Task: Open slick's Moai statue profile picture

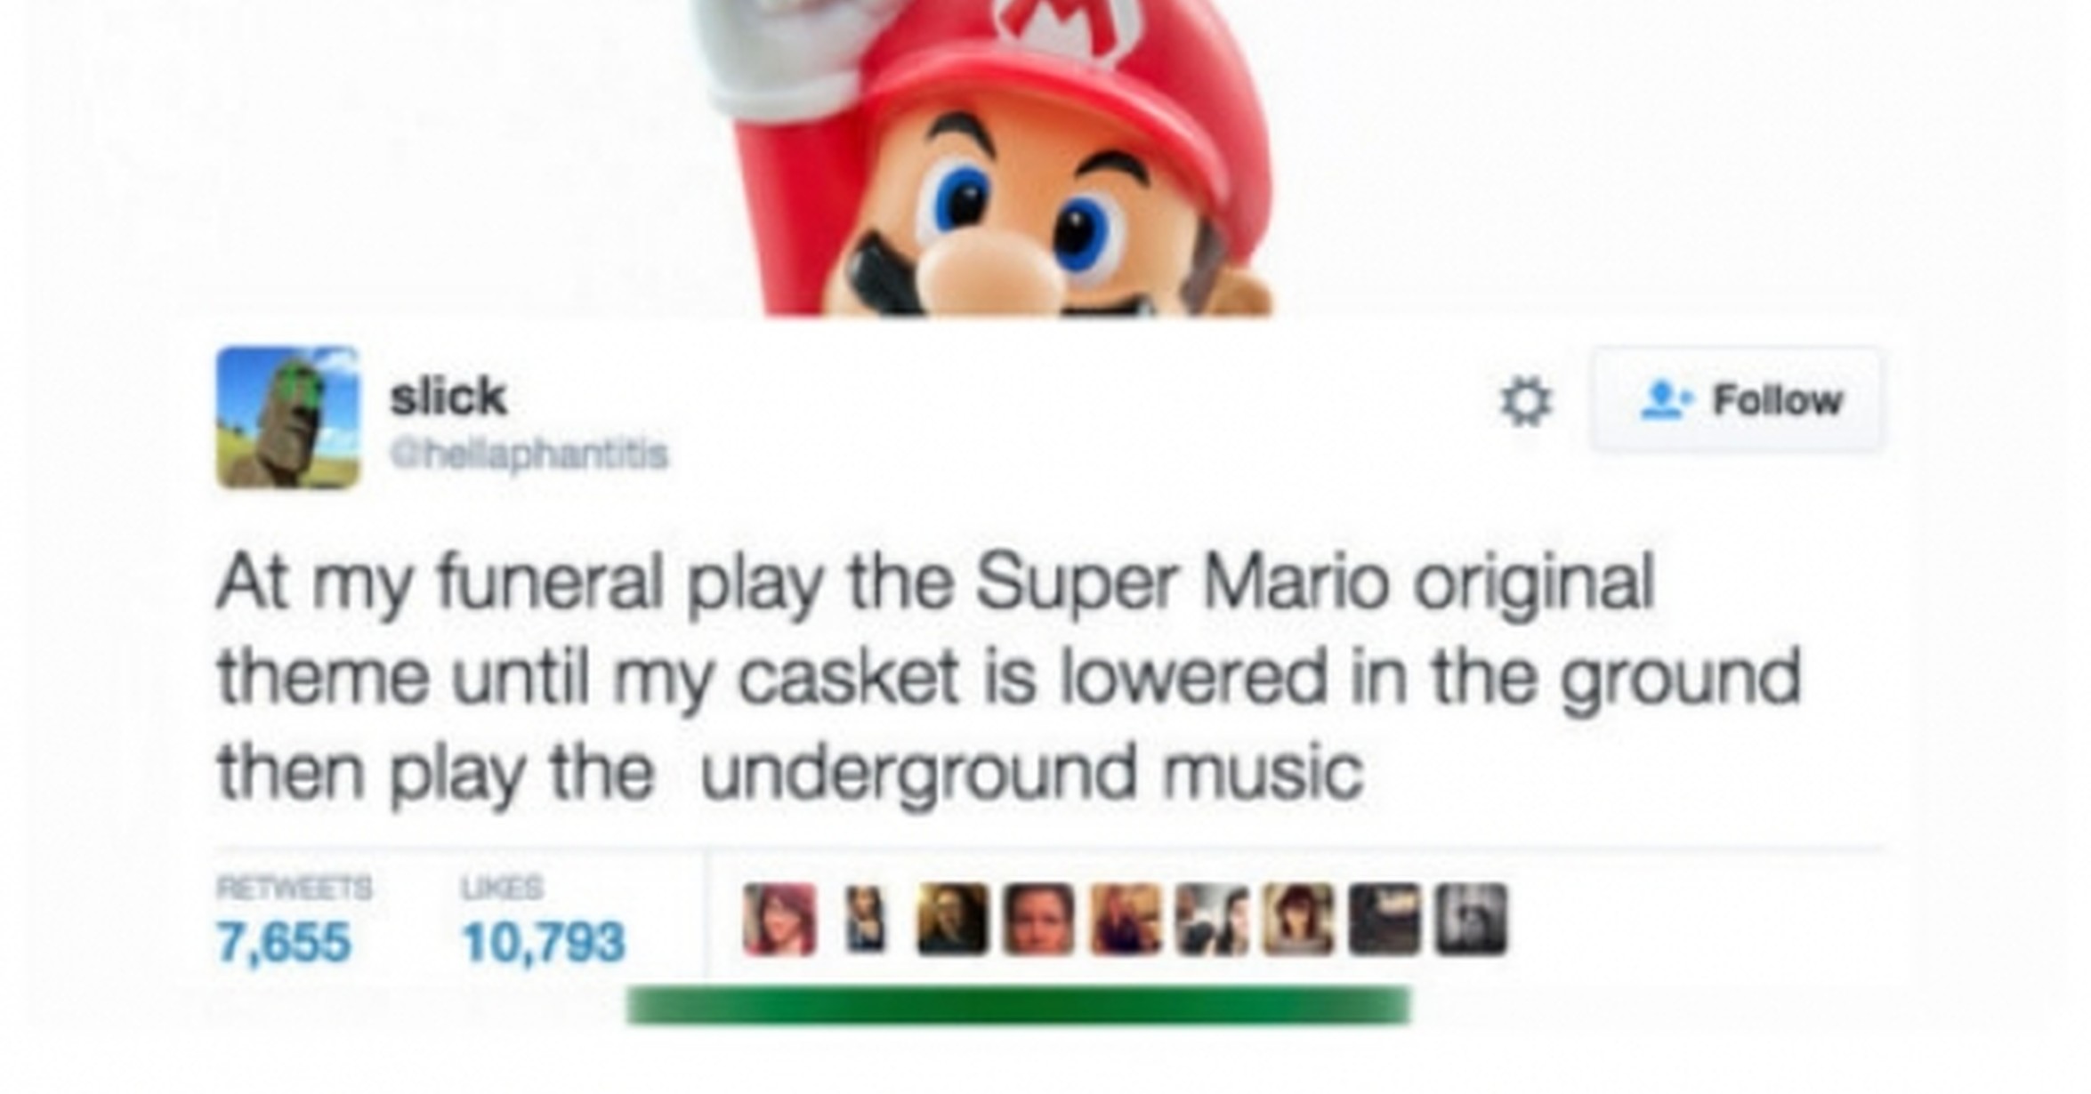Action: (x=288, y=417)
